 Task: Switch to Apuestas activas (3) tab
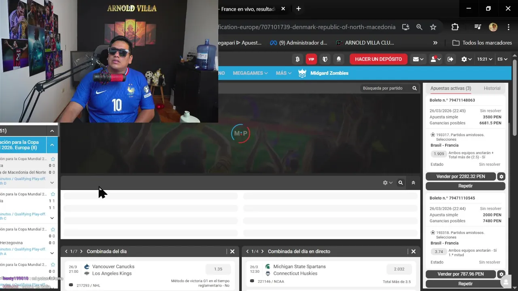coord(450,88)
